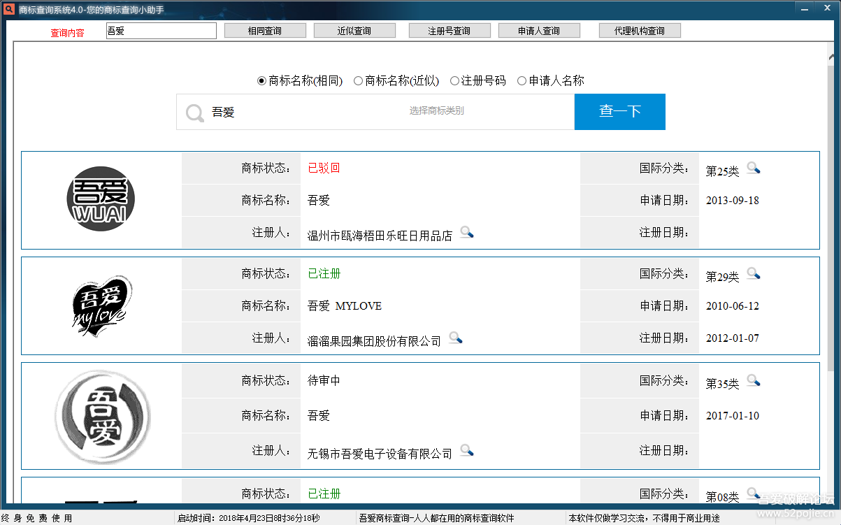Viewport: 841px width, 525px height.
Task: Click into the large search box containing 吾爱
Action: [375, 112]
